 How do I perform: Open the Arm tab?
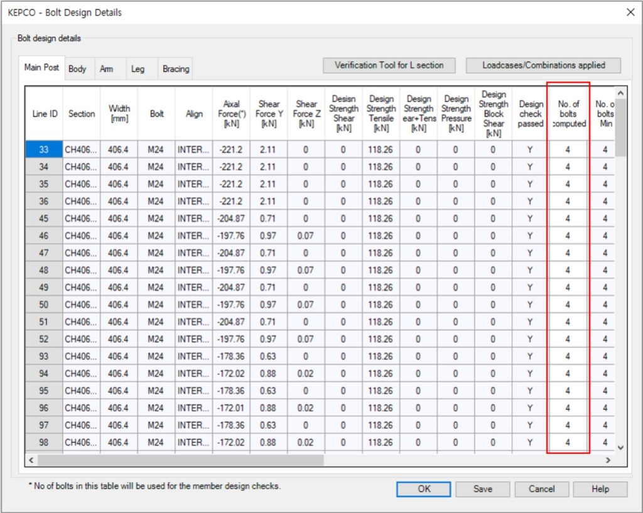[107, 68]
